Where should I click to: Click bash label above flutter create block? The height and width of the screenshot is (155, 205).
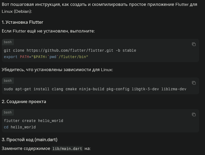(x=8, y=112)
